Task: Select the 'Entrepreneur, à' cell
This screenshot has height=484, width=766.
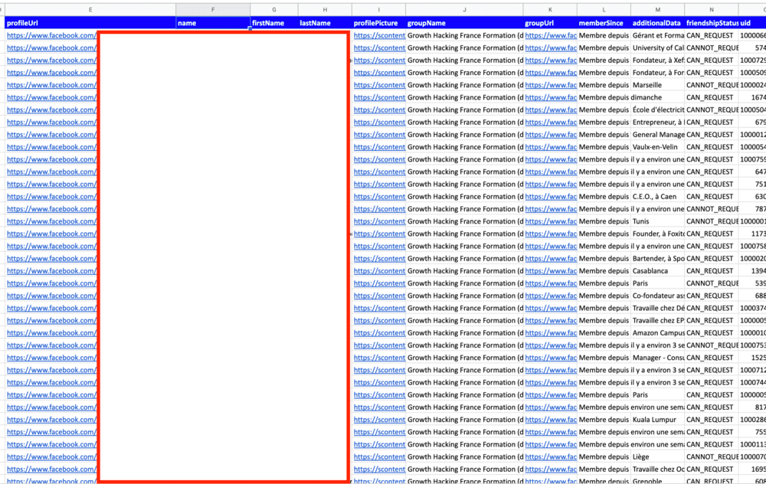Action: pyautogui.click(x=657, y=122)
